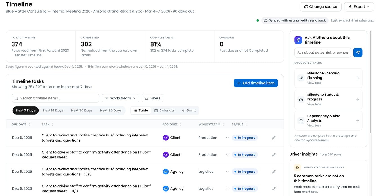
Task: Click the Search timeline items field
Action: coord(55,98)
